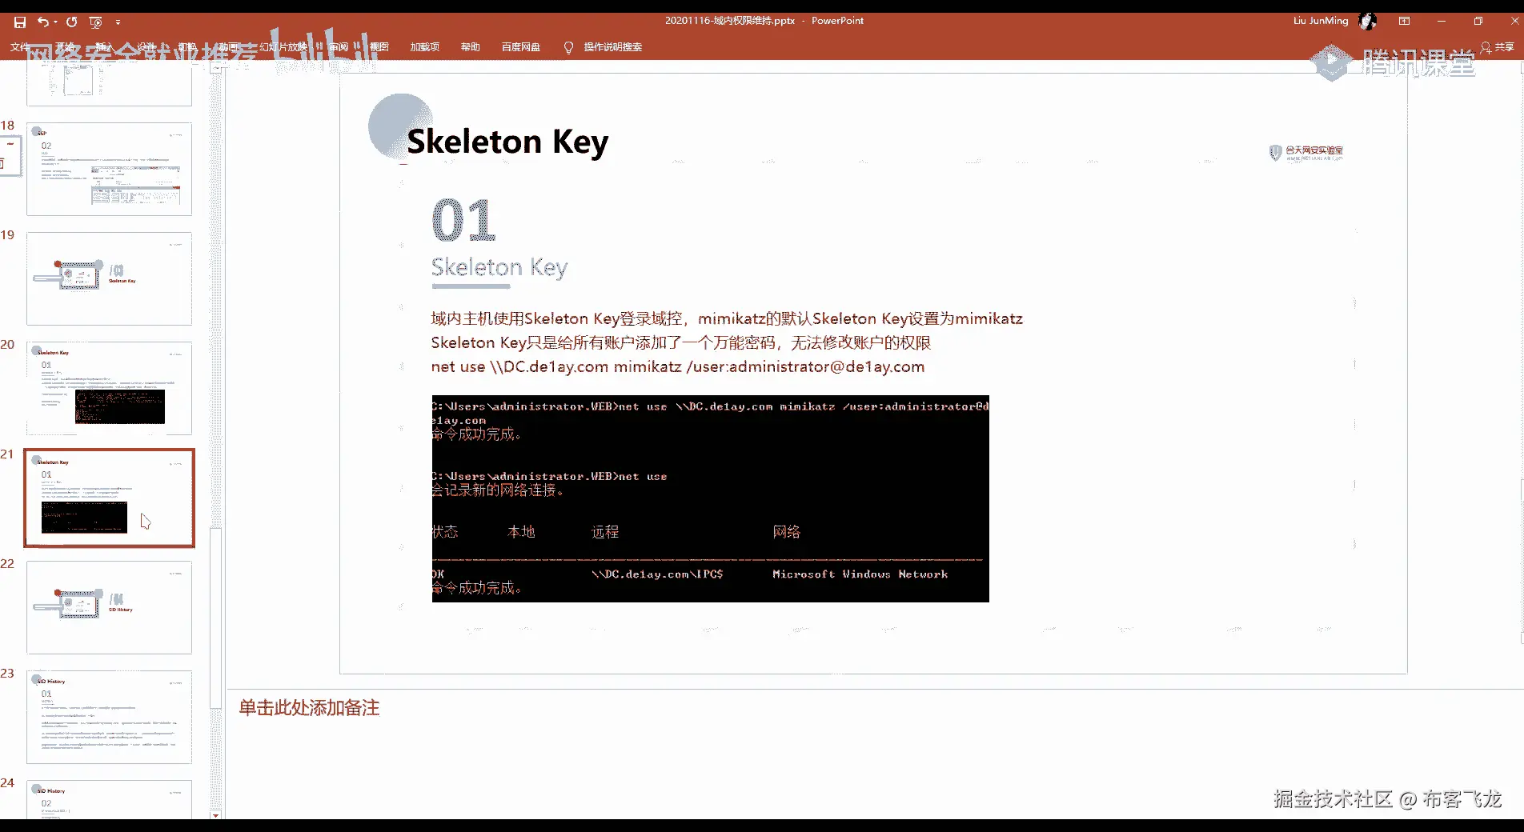Click the 共享 (Share) button
This screenshot has height=832, width=1524.
pos(1498,47)
